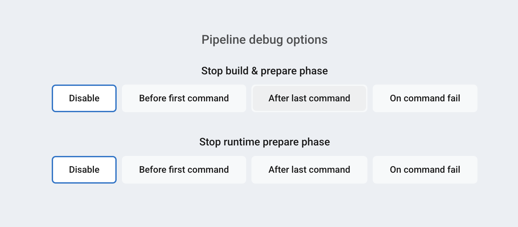
Task: Choose Before first command for runtime prepare phase
Action: (184, 170)
